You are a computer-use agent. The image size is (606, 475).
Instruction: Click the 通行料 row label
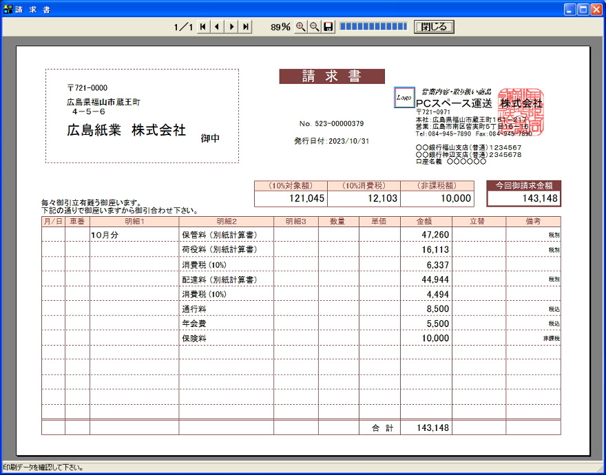pyautogui.click(x=194, y=309)
